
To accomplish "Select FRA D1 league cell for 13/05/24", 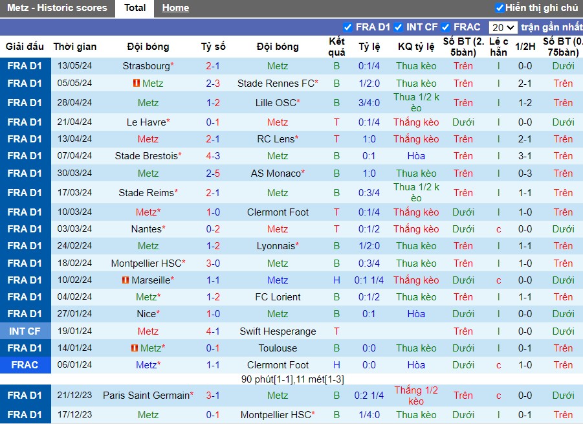I will point(25,66).
